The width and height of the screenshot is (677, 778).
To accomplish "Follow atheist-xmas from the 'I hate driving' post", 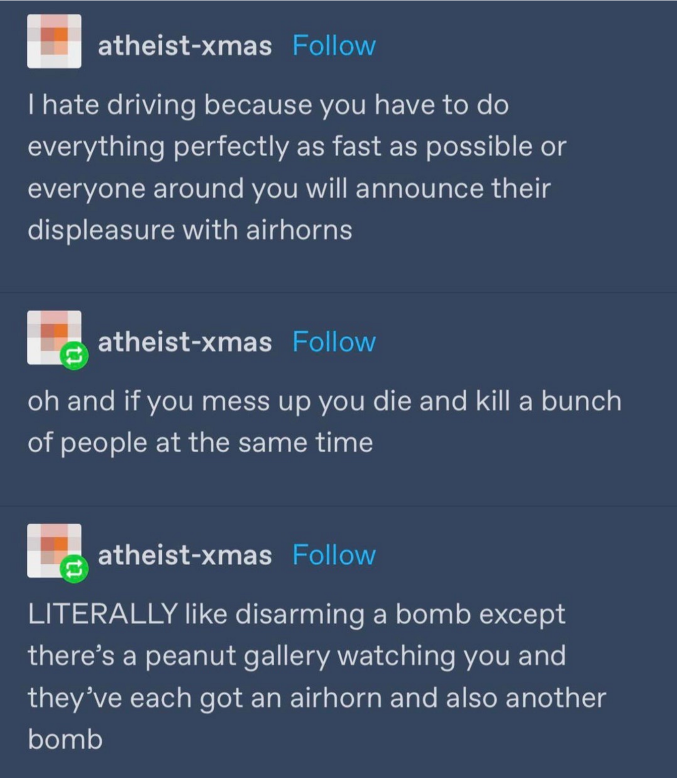I will 334,46.
